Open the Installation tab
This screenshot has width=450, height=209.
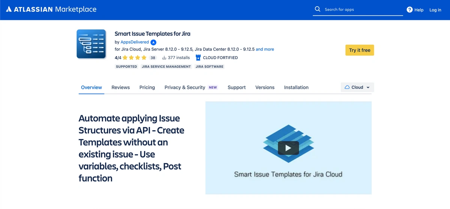tap(296, 87)
